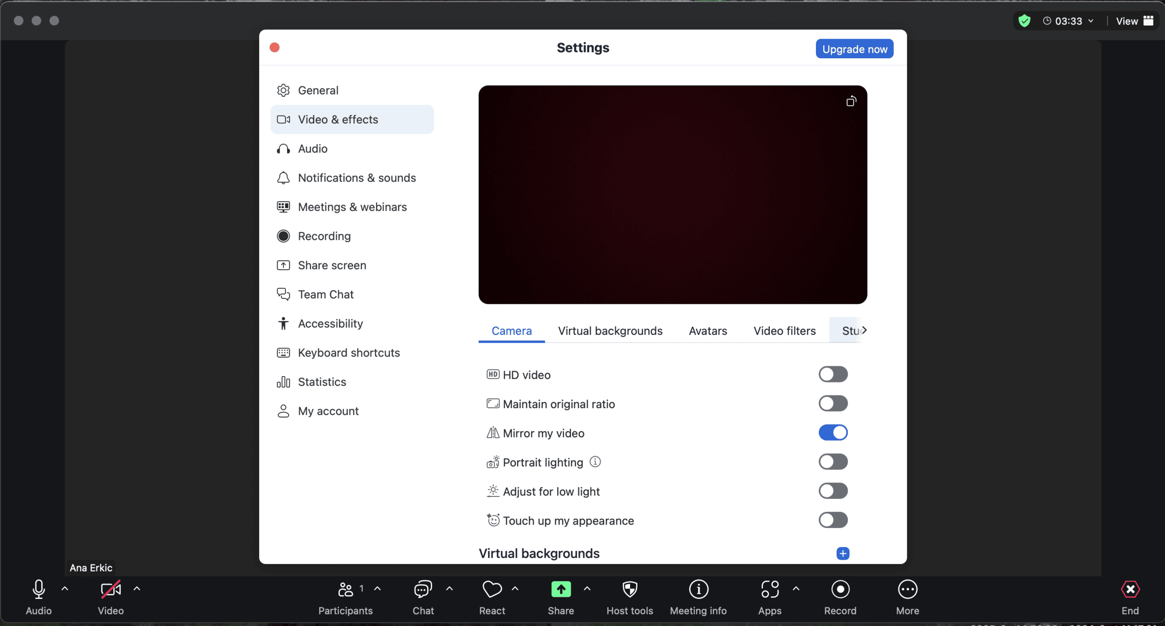Enable Maintain original ratio toggle
The image size is (1165, 626).
833,403
